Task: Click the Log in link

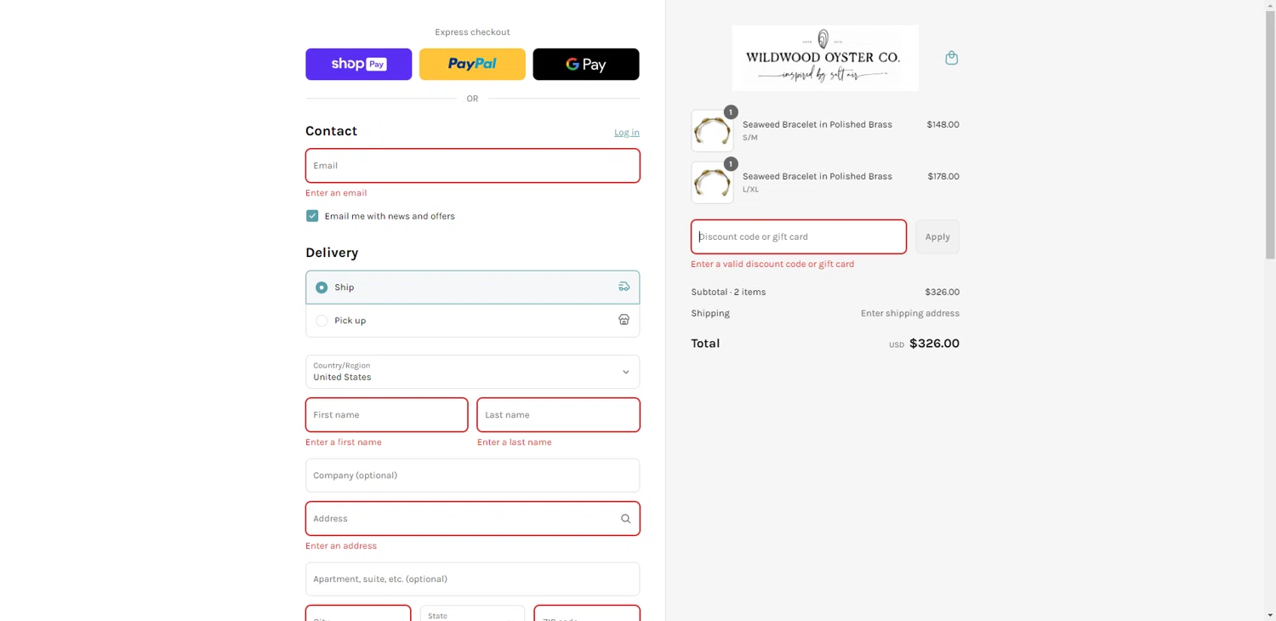Action: [x=626, y=133]
